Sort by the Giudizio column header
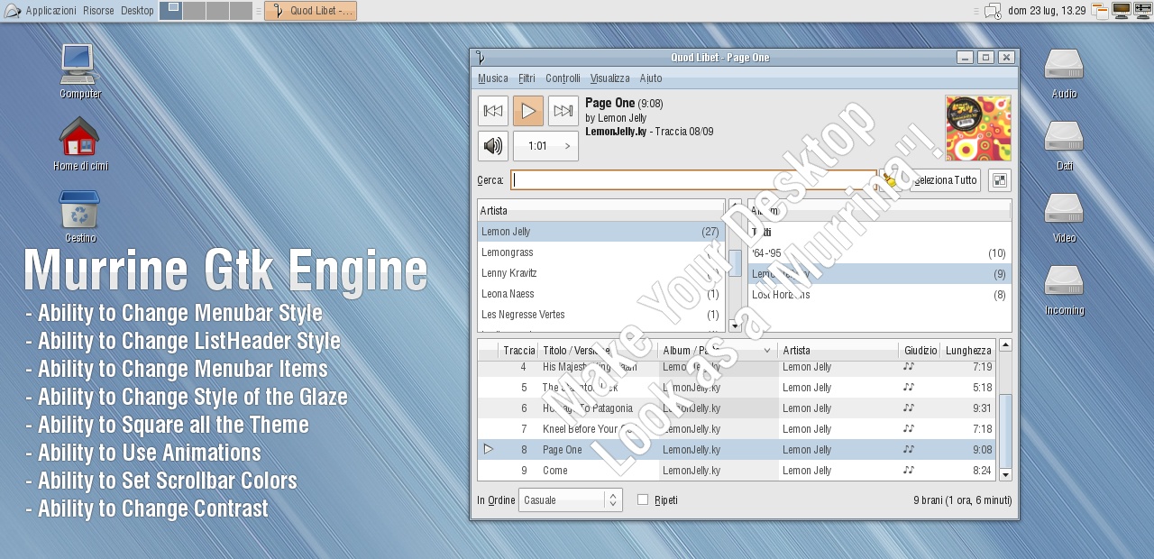This screenshot has width=1154, height=559. (x=920, y=350)
